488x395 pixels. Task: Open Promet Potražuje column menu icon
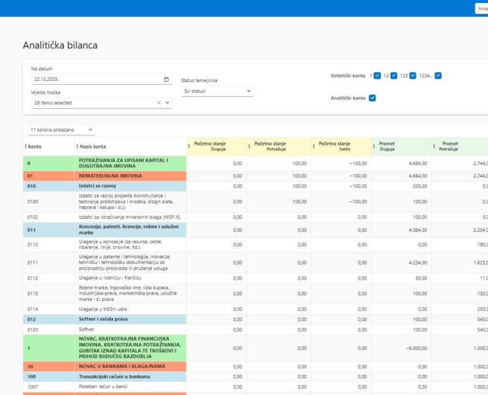434,147
